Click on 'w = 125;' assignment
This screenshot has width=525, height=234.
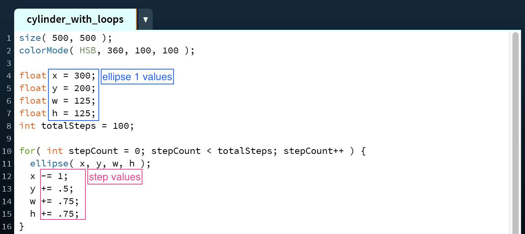point(74,101)
